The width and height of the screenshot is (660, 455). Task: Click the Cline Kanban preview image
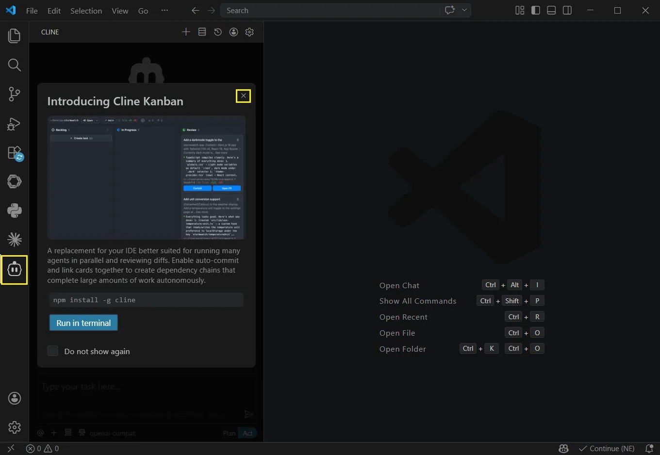point(146,178)
